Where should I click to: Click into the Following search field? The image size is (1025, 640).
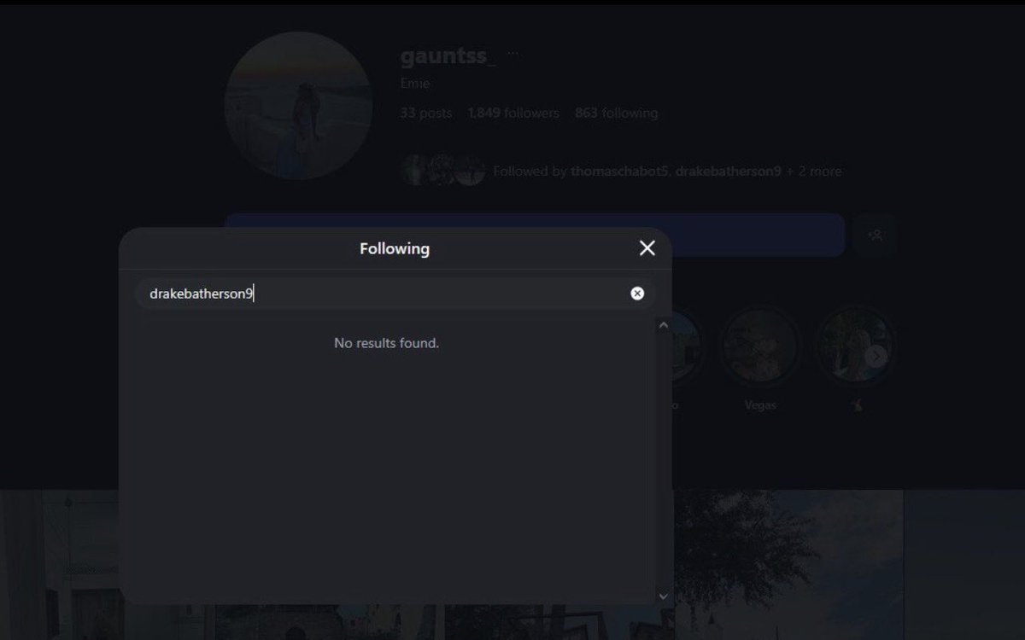point(395,294)
